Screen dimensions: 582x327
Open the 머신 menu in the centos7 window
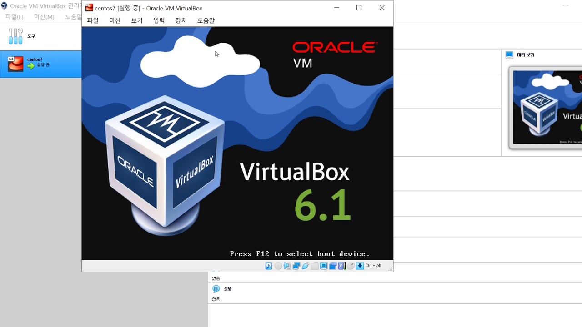click(115, 20)
